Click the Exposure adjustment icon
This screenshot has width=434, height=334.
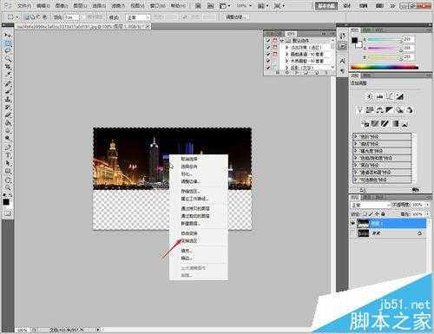click(x=400, y=96)
